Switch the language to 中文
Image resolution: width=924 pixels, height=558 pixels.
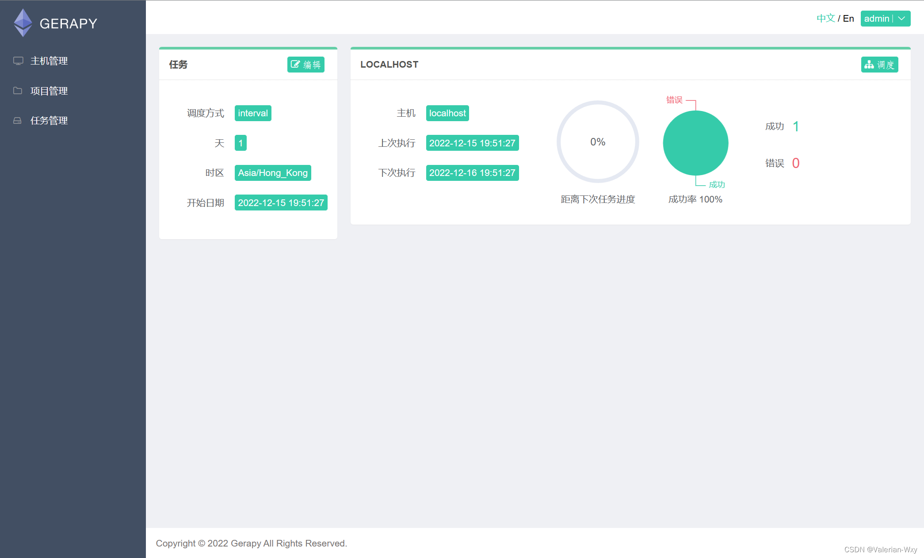tap(825, 18)
